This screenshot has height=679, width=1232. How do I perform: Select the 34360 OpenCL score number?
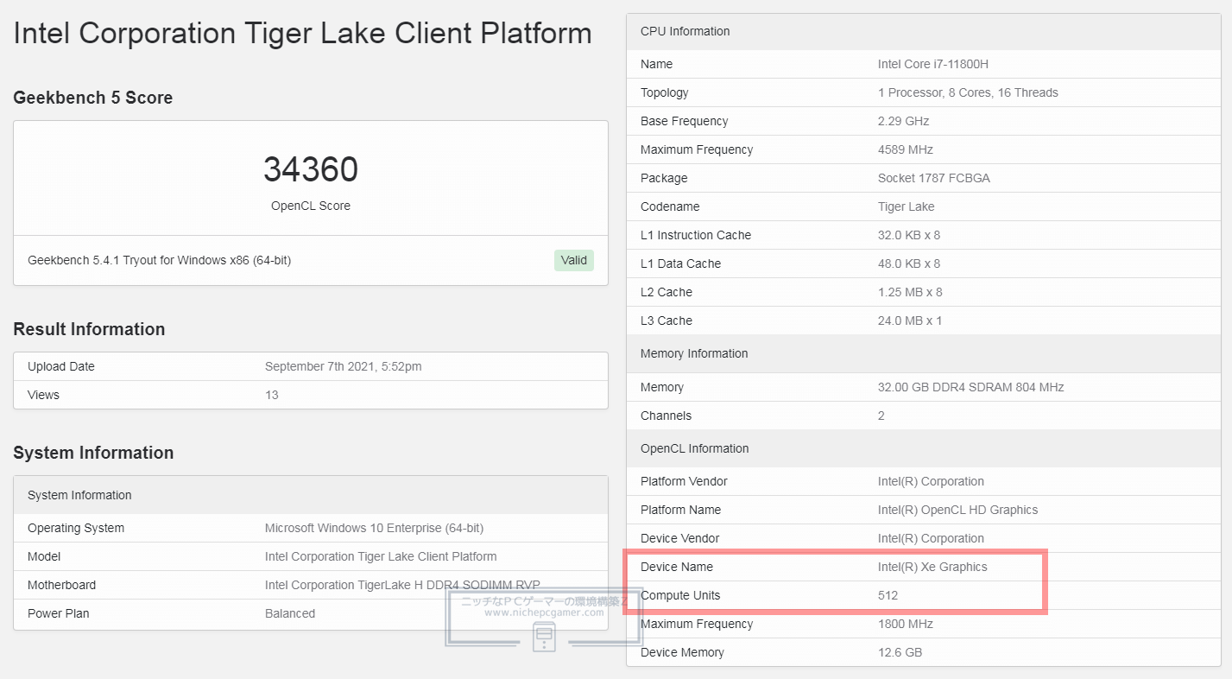coord(311,170)
